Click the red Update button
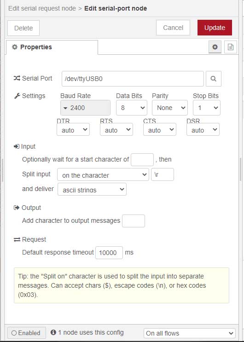244x342 pixels. point(215,28)
